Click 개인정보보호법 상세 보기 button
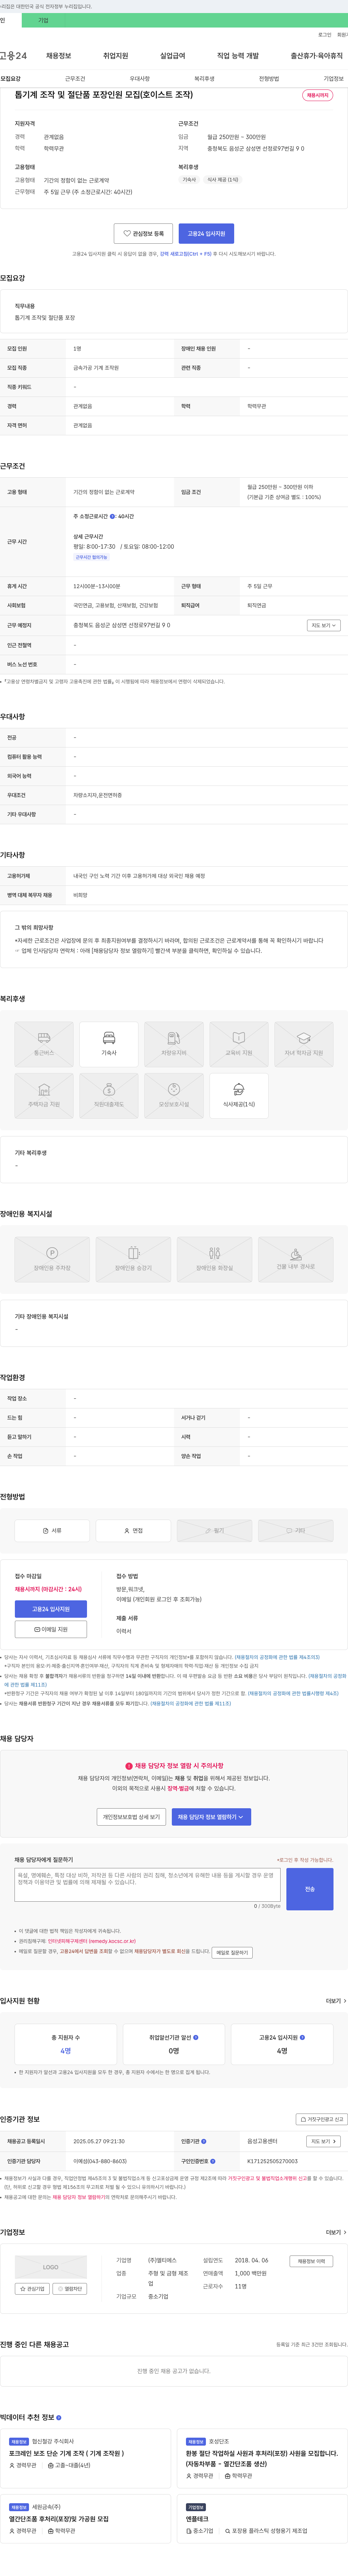The width and height of the screenshot is (348, 2576). pyautogui.click(x=131, y=1817)
